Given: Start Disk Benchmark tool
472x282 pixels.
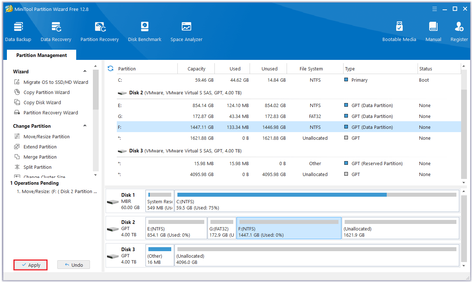Looking at the screenshot, I should tap(145, 32).
